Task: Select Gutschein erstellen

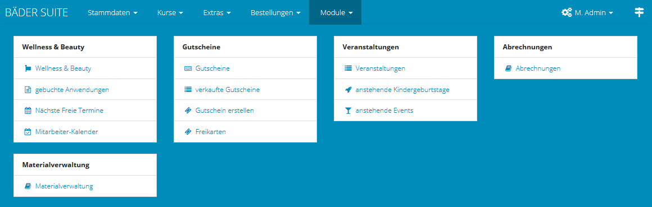Action: pyautogui.click(x=224, y=111)
